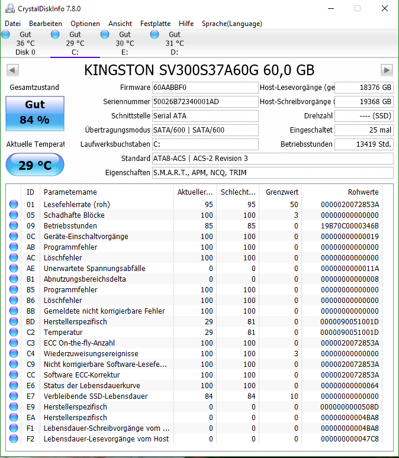Switch to the Disk 0 drive tab
The height and width of the screenshot is (458, 399).
(25, 43)
